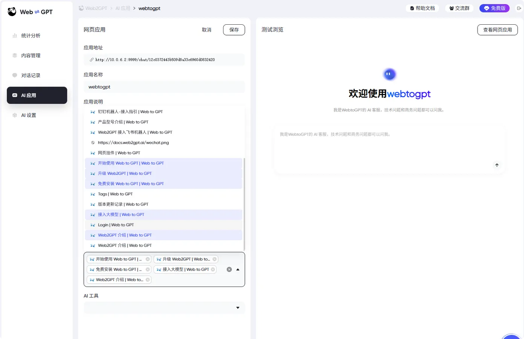Screen dimensions: 524x339
Task: Click the globe icon beside wechat.png option
Action: (x=93, y=143)
